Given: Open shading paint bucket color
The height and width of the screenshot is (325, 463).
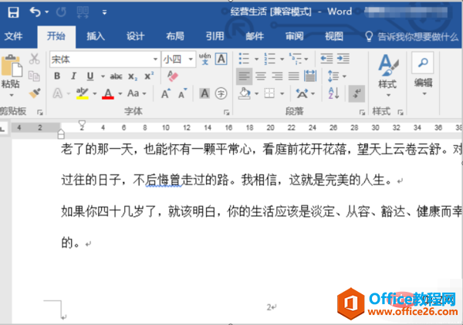Looking at the screenshot, I should 245,93.
